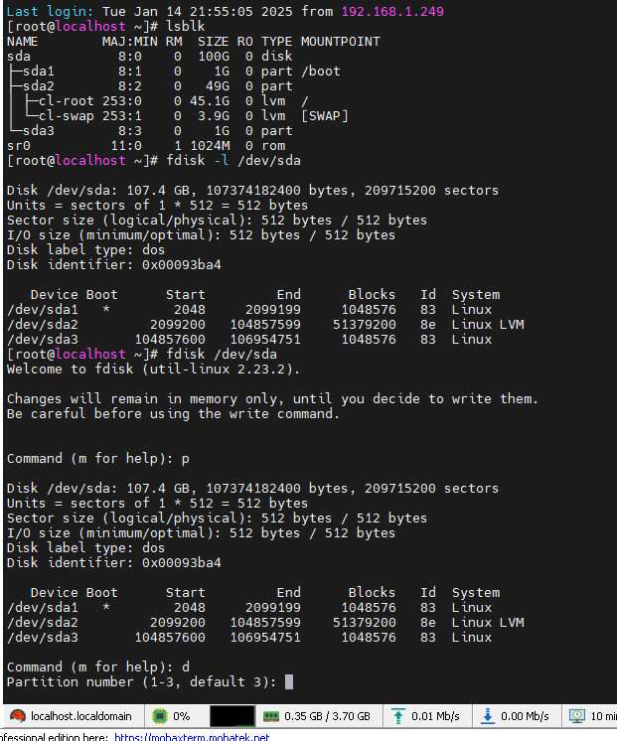Click the localhost.localdomain hostname label
617x741 pixels.
click(81, 716)
